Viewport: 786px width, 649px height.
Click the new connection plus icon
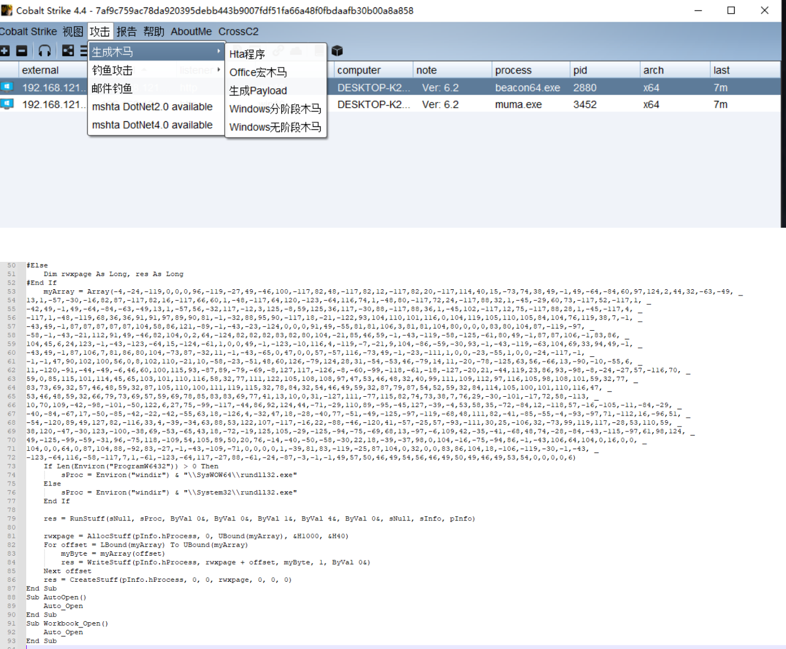(5, 51)
